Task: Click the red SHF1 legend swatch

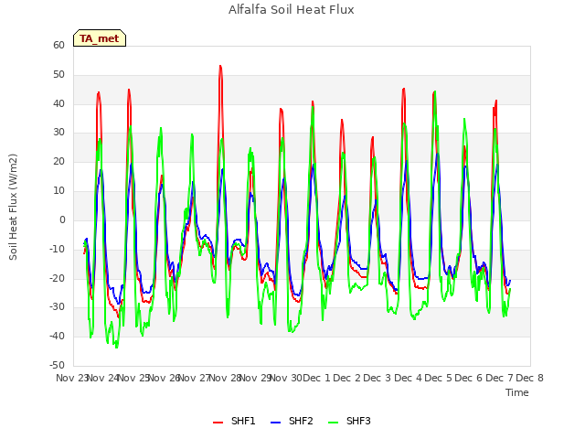Action: (x=218, y=423)
